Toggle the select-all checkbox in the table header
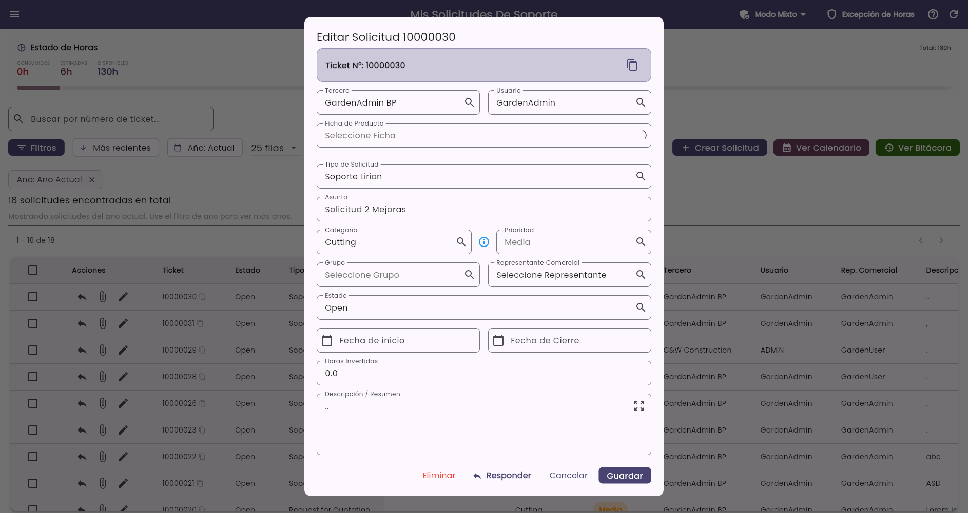This screenshot has width=968, height=513. tap(33, 270)
